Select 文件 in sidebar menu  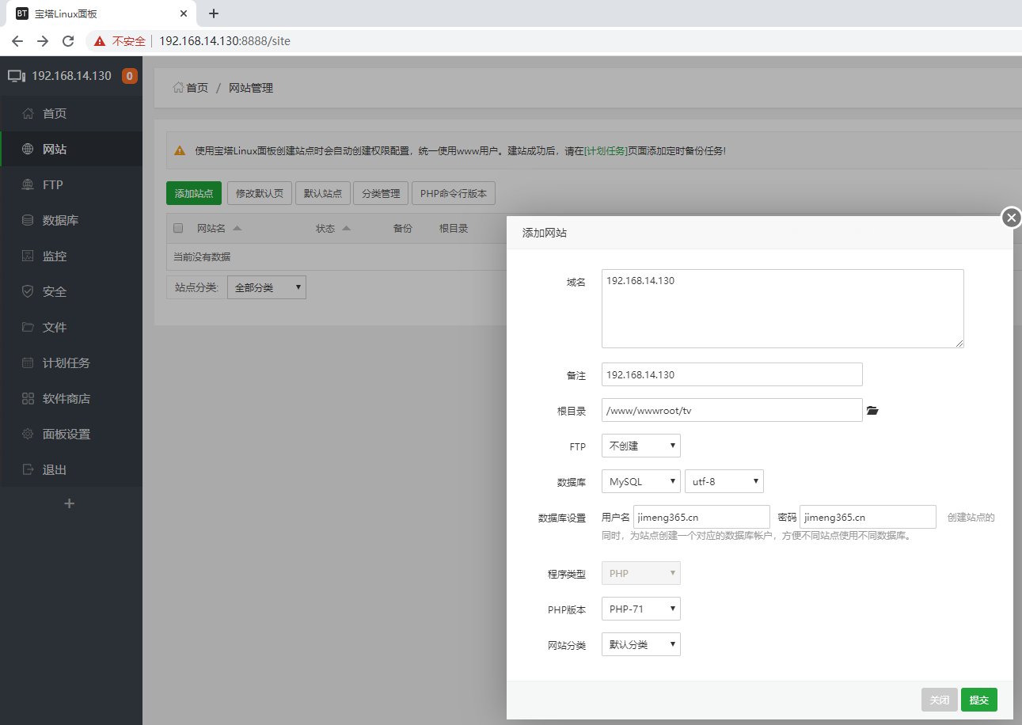[55, 328]
